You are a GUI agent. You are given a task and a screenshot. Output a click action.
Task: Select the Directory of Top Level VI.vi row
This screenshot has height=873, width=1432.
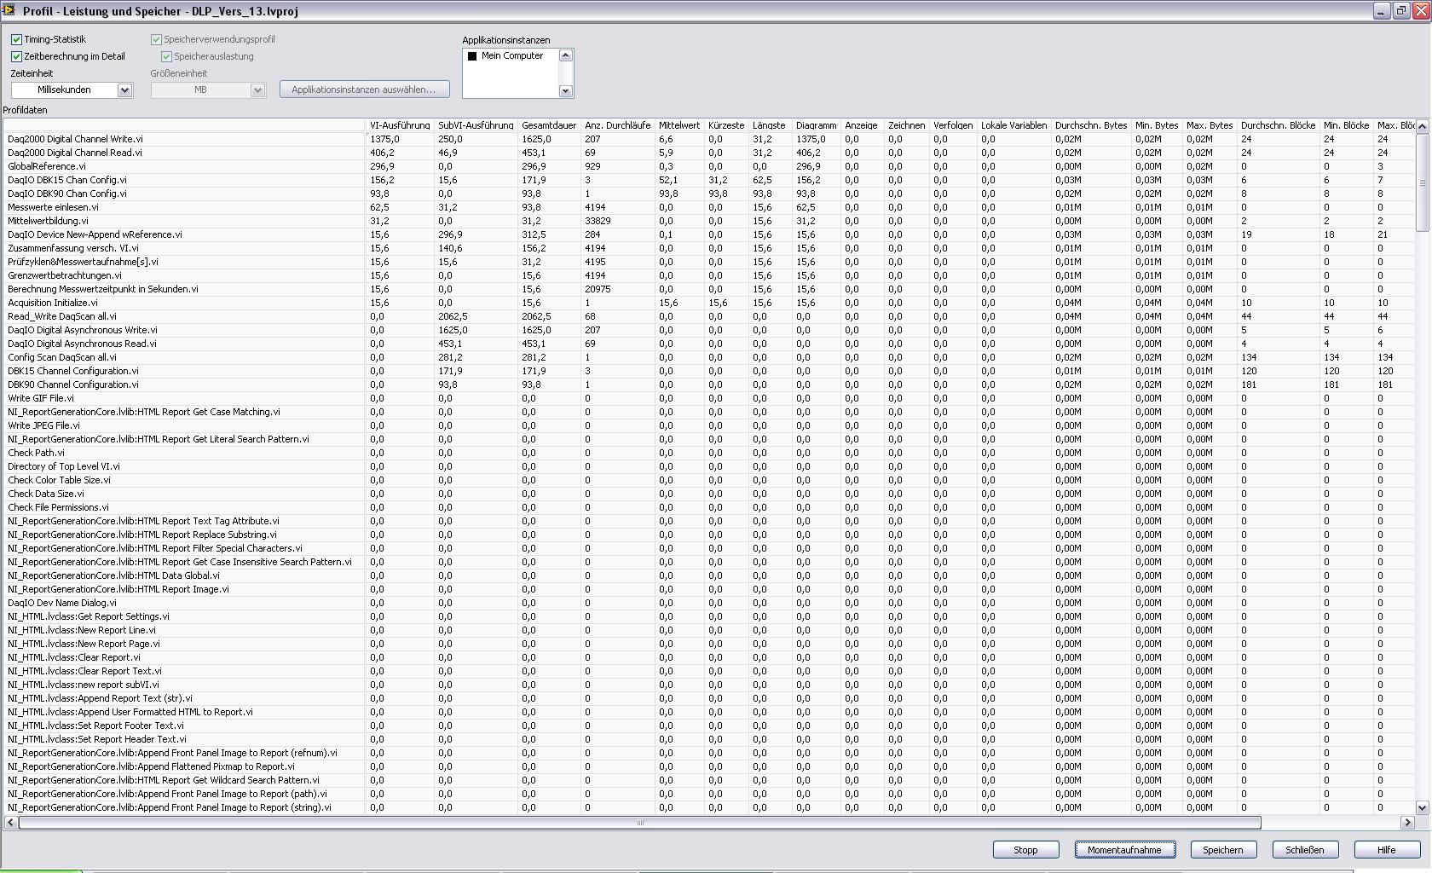click(709, 466)
